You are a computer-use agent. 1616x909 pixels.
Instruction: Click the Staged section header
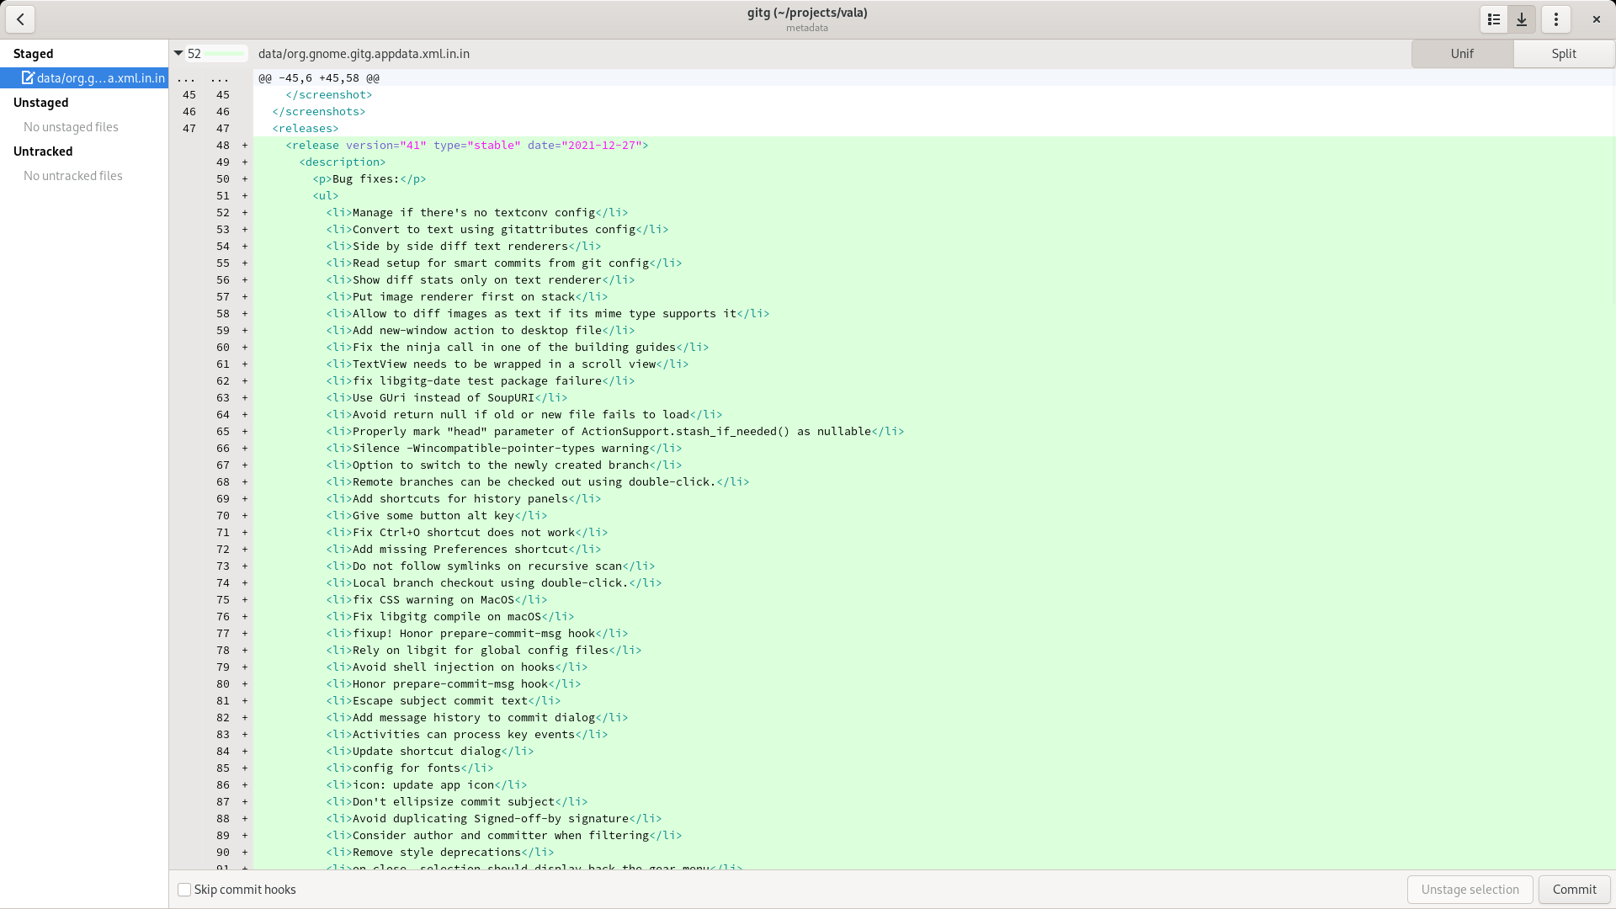click(33, 53)
